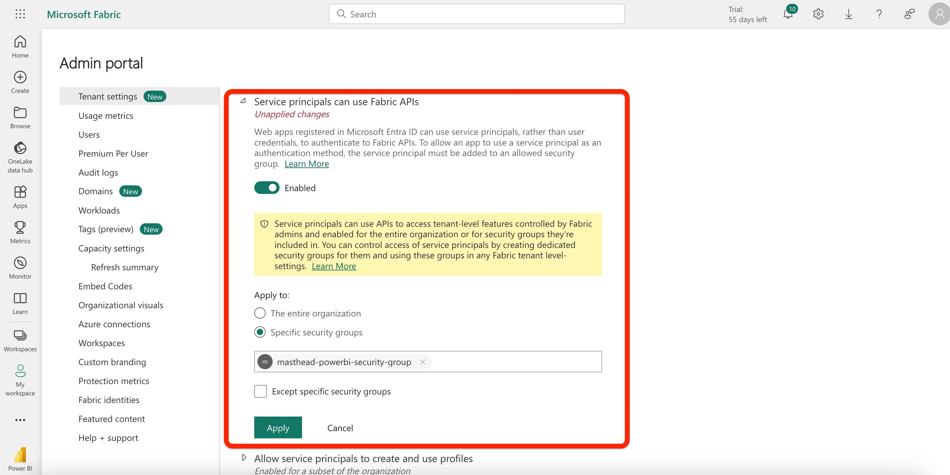Expand Allow service principals to create profiles
The image size is (950, 475).
click(244, 458)
